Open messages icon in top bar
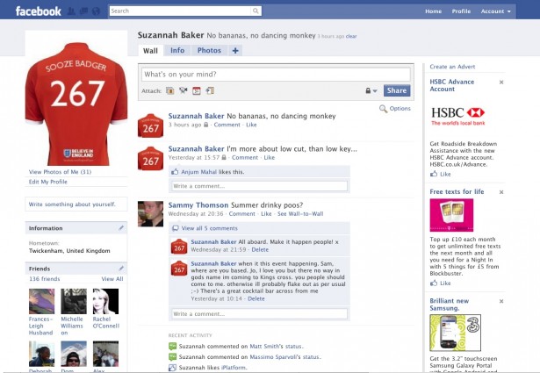The height and width of the screenshot is (373, 540). (x=83, y=11)
